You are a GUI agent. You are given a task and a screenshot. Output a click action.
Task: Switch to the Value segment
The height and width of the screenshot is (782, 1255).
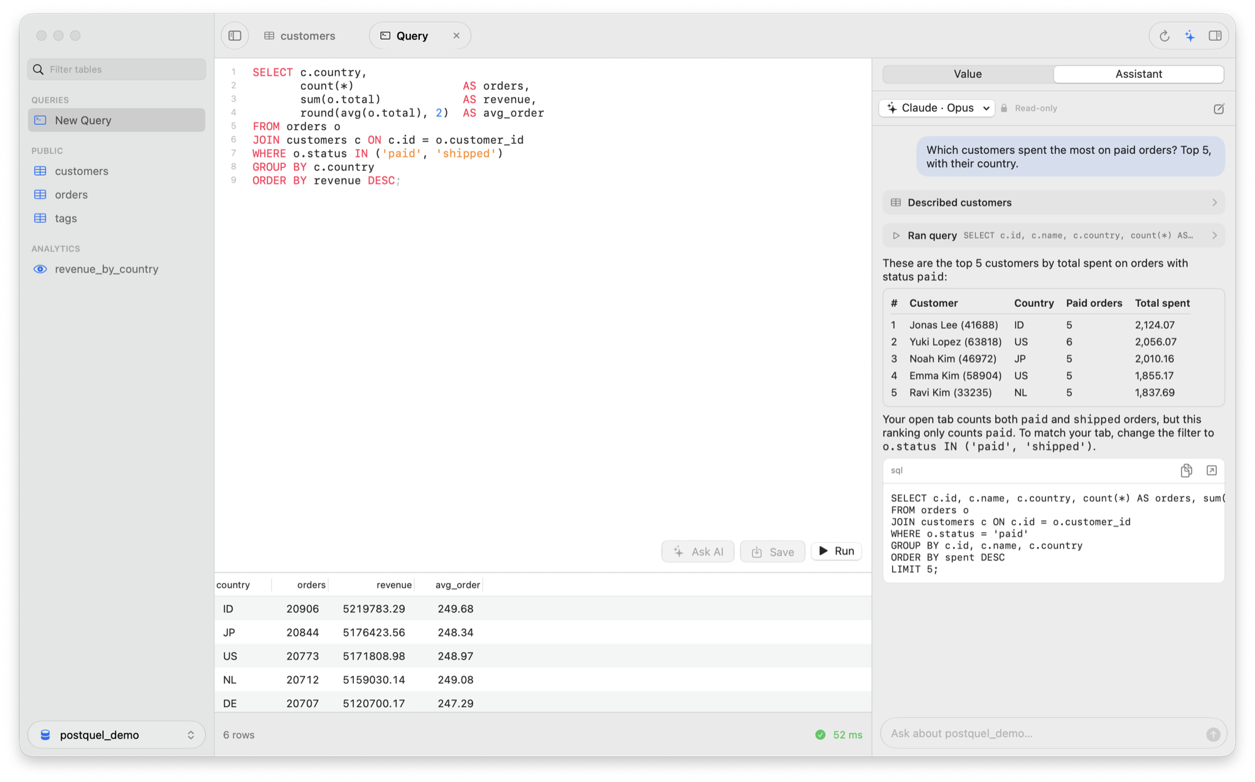pyautogui.click(x=968, y=74)
